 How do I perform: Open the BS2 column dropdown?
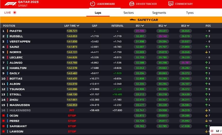165,26
